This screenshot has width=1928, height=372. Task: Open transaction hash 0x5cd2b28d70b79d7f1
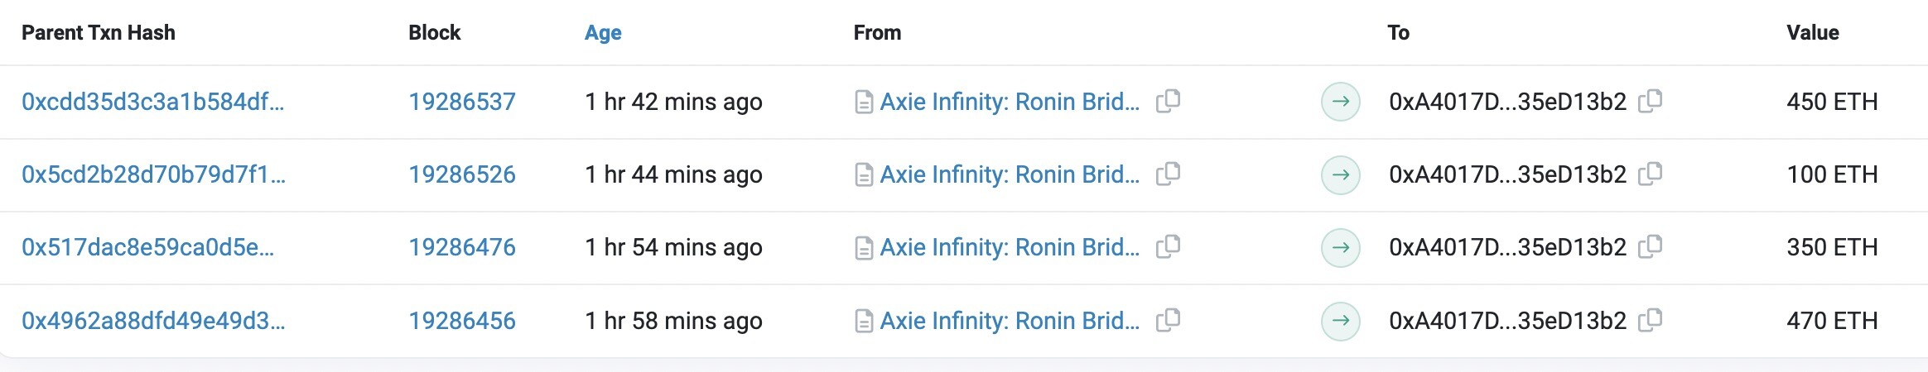coord(153,174)
